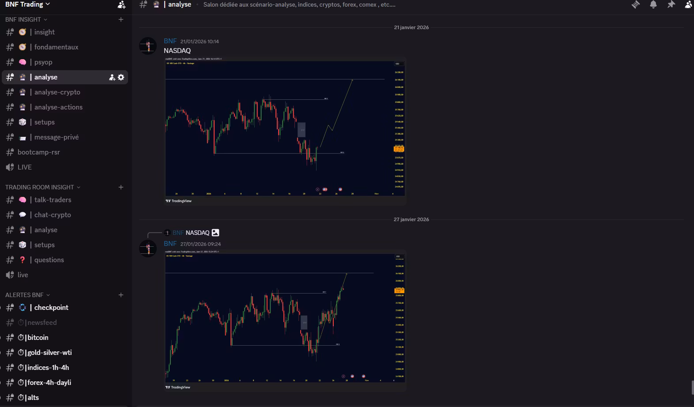
Task: Join the LIVE voice channel
Action: point(24,167)
